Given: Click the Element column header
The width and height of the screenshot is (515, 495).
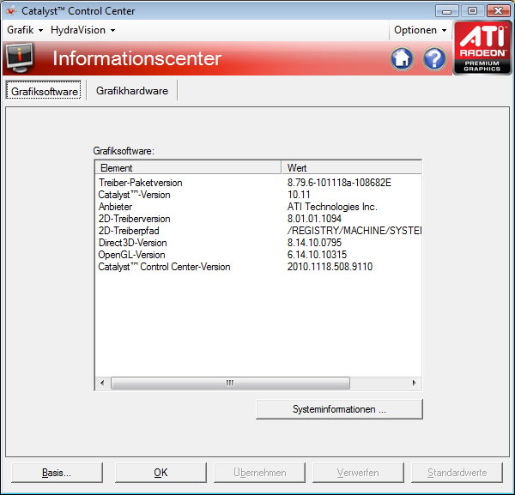Looking at the screenshot, I should [188, 168].
